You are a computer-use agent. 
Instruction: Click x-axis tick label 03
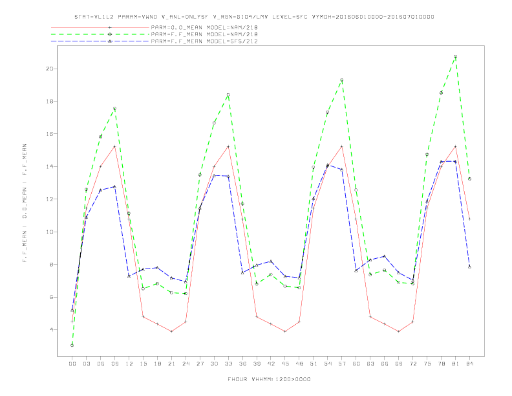tap(87, 364)
